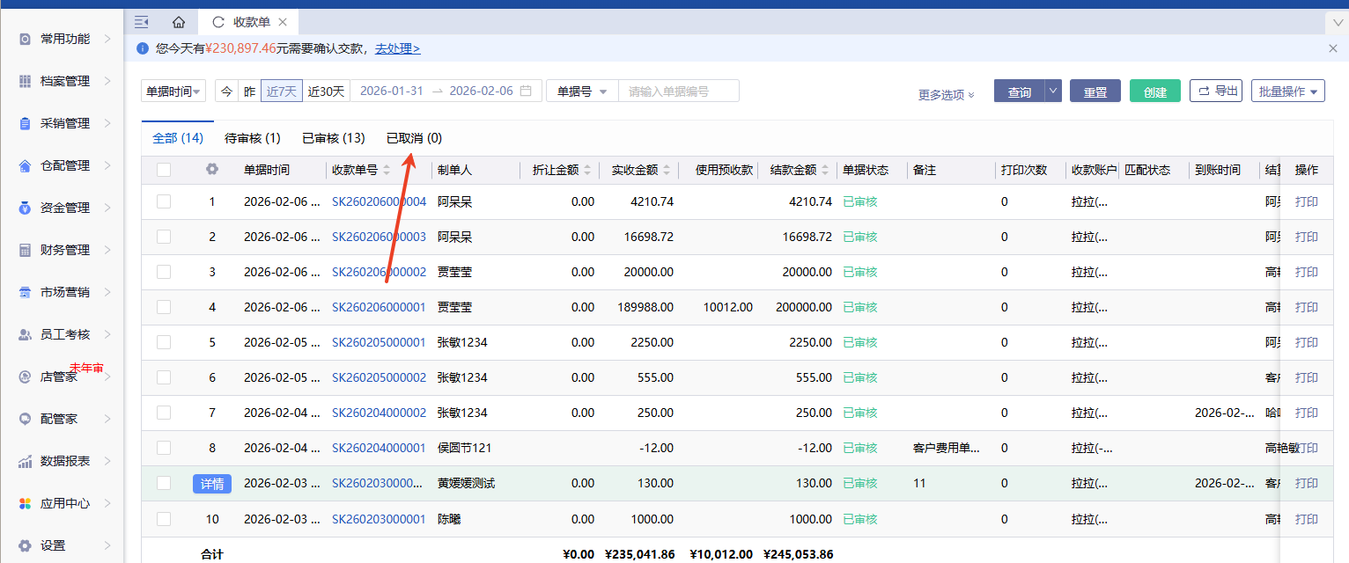The height and width of the screenshot is (563, 1349).
Task: Open the 单据时间 dropdown
Action: coord(174,91)
